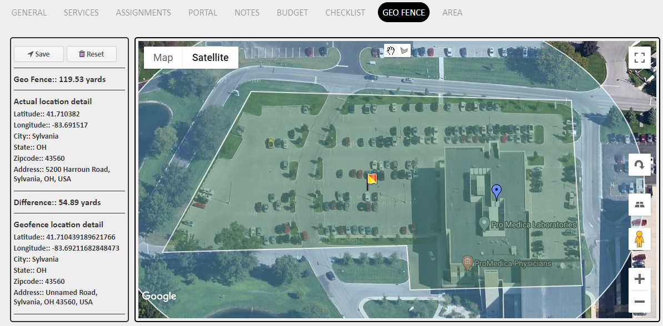The height and width of the screenshot is (326, 663).
Task: Zoom in with the plus icon
Action: pyautogui.click(x=639, y=279)
